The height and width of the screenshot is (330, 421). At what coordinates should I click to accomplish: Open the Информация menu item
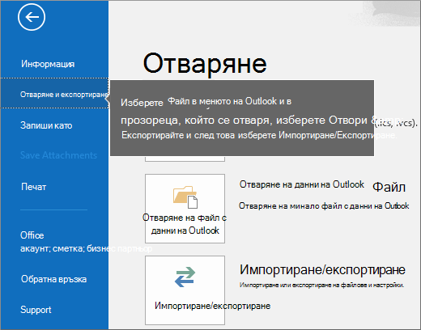48,64
